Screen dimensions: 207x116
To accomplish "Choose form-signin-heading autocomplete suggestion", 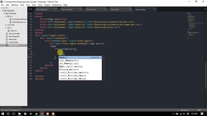I will pyautogui.click(x=80, y=67).
